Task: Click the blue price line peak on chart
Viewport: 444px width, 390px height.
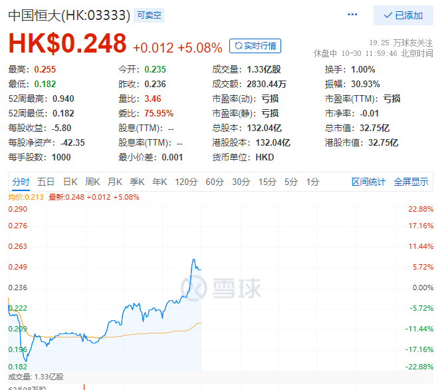Action: [x=193, y=260]
